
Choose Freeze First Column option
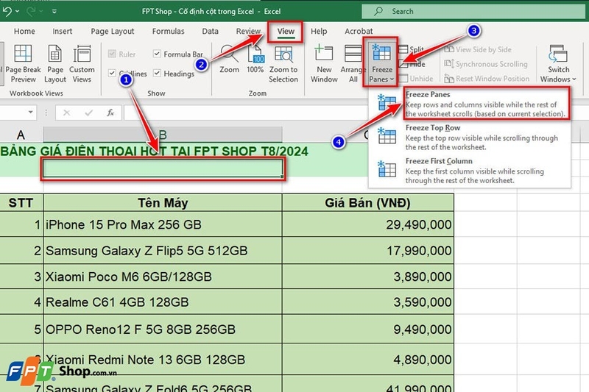470,171
